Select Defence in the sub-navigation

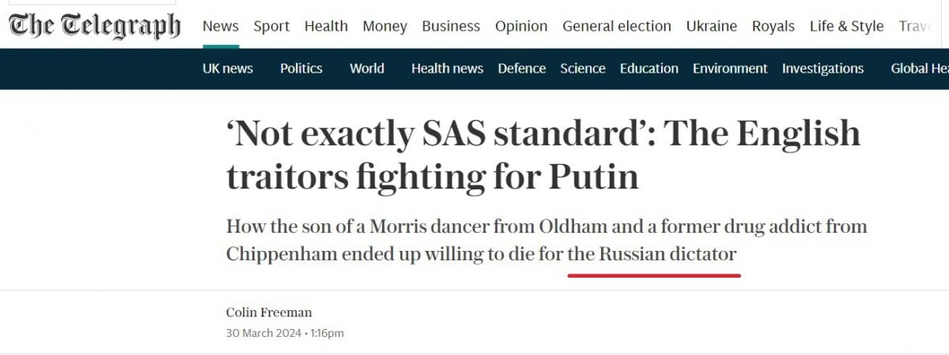coord(522,69)
